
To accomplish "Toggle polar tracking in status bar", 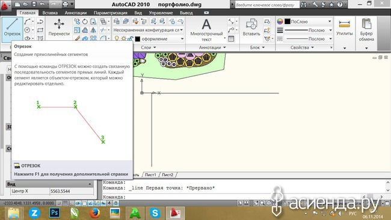I will tap(78, 203).
